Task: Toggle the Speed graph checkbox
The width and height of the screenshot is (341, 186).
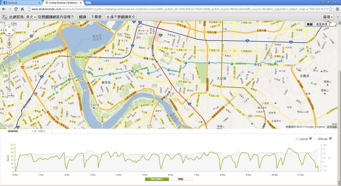Action: click(x=311, y=139)
